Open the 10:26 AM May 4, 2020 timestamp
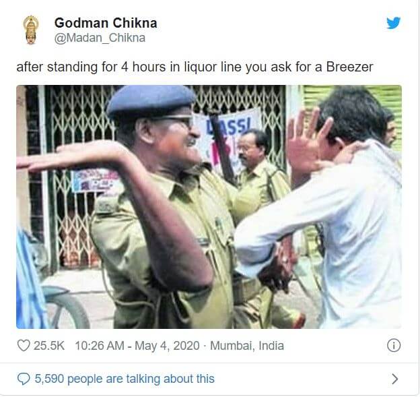Screen dimensions: 420x397 click(x=137, y=346)
